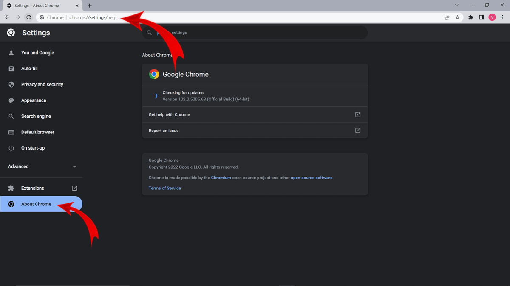510x286 pixels.
Task: Expand the Advanced section
Action: 41,167
